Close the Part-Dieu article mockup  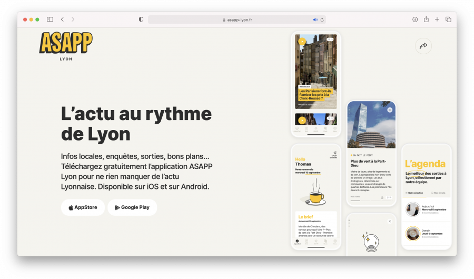(x=390, y=110)
